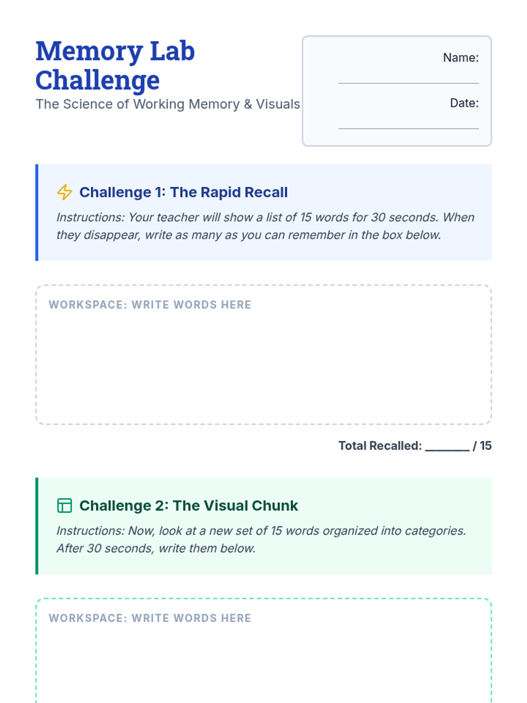Click the Challenge 2: The Visual Chunk heading
The height and width of the screenshot is (703, 527).
tap(188, 505)
